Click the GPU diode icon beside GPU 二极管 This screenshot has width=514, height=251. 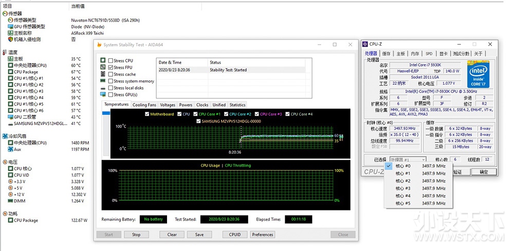[11, 117]
